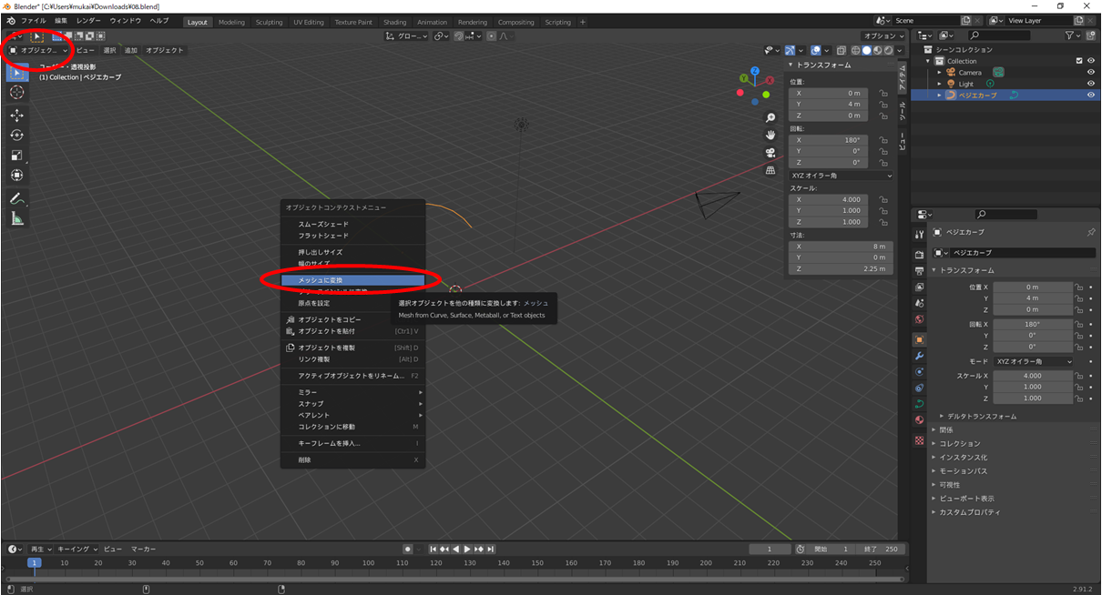The width and height of the screenshot is (1102, 595).
Task: Toggle X-ray display in viewport header
Action: pyautogui.click(x=842, y=51)
